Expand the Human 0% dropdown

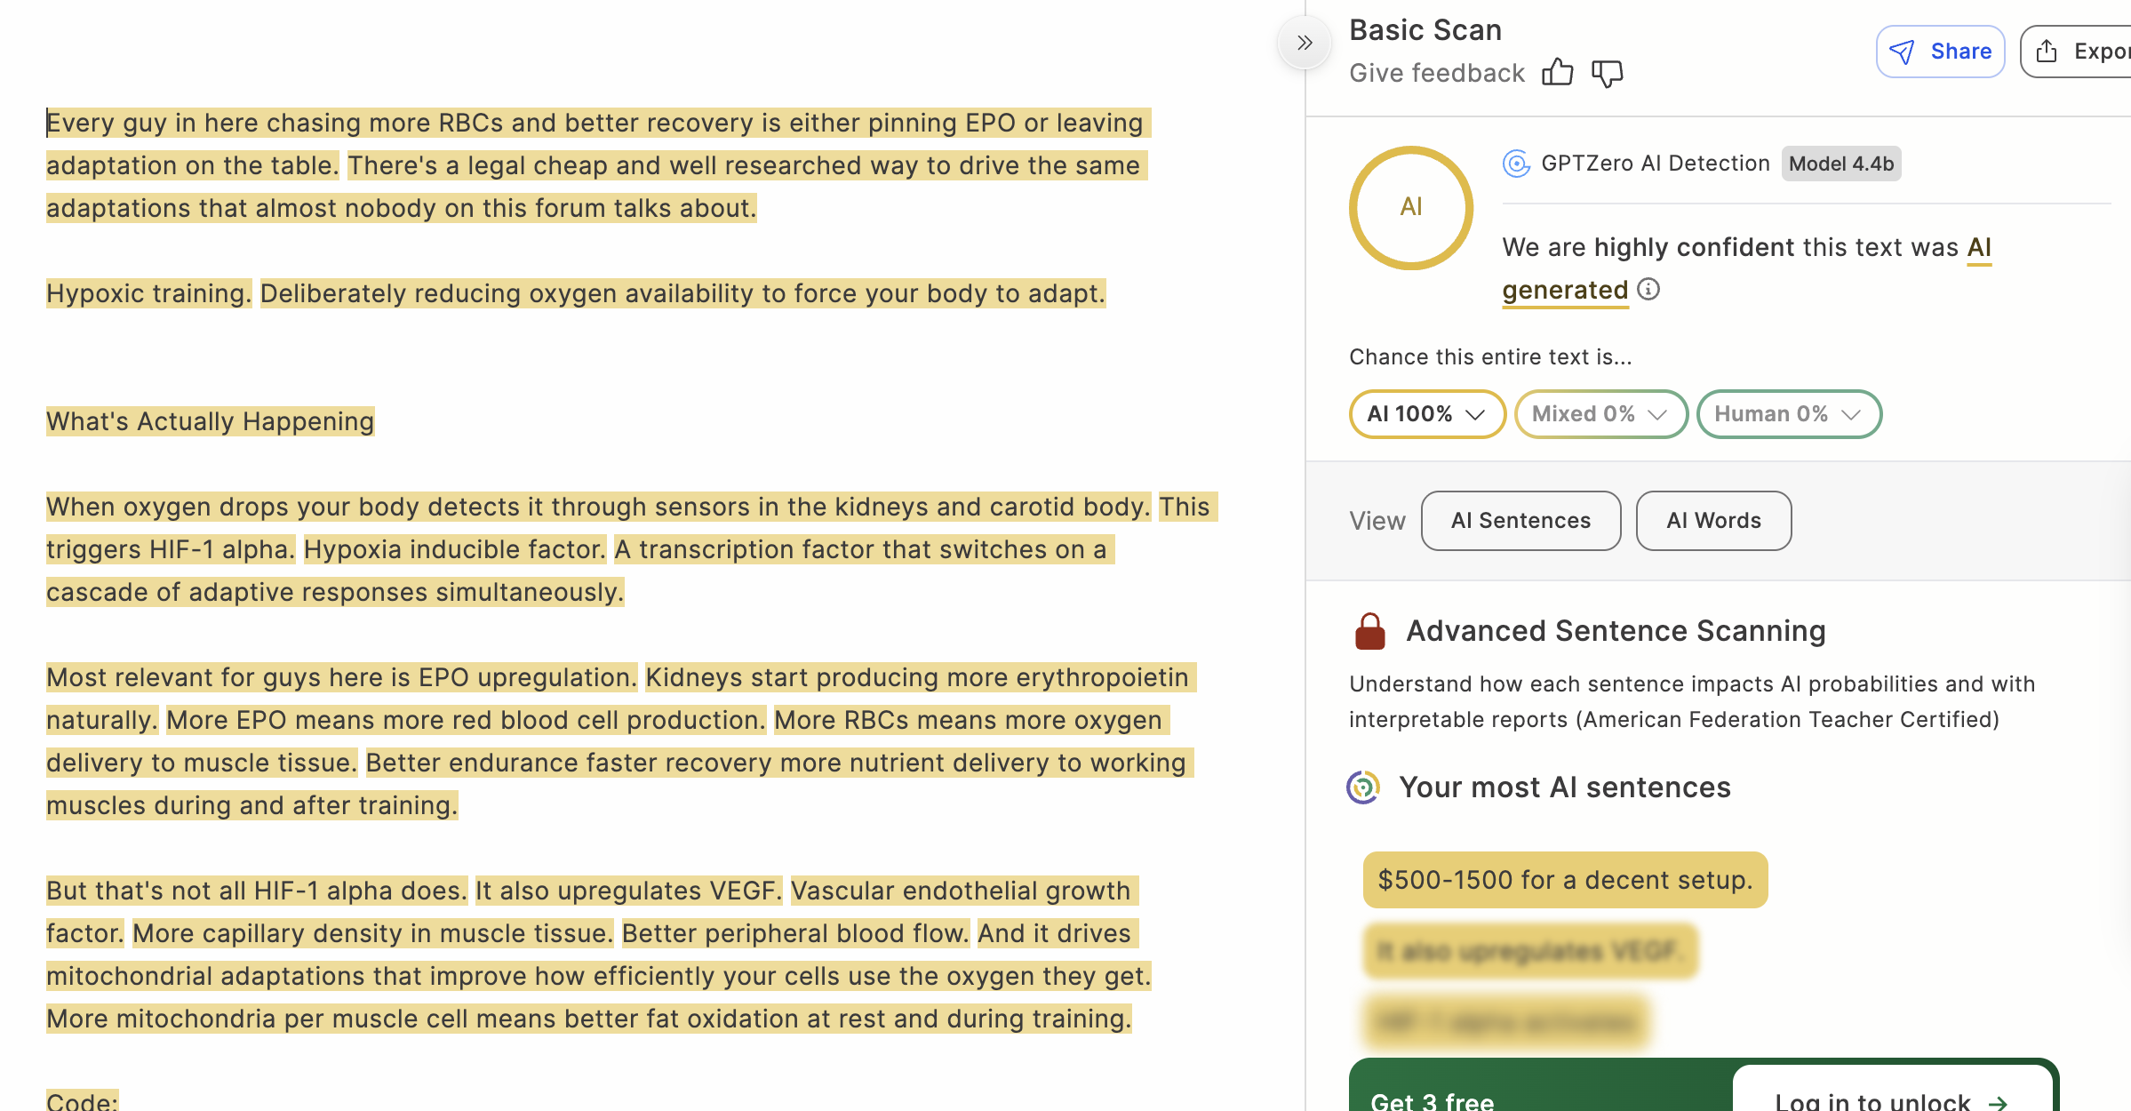tap(1788, 414)
